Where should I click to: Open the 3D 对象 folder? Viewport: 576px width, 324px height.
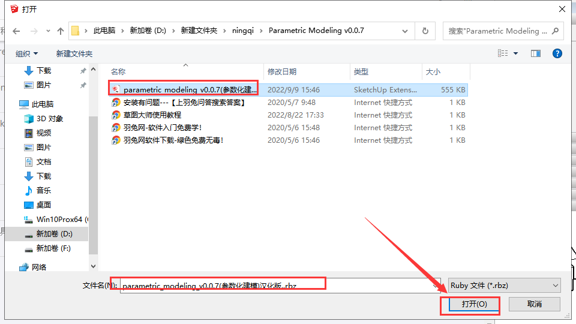50,119
